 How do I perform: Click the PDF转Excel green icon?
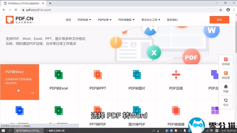59,74
